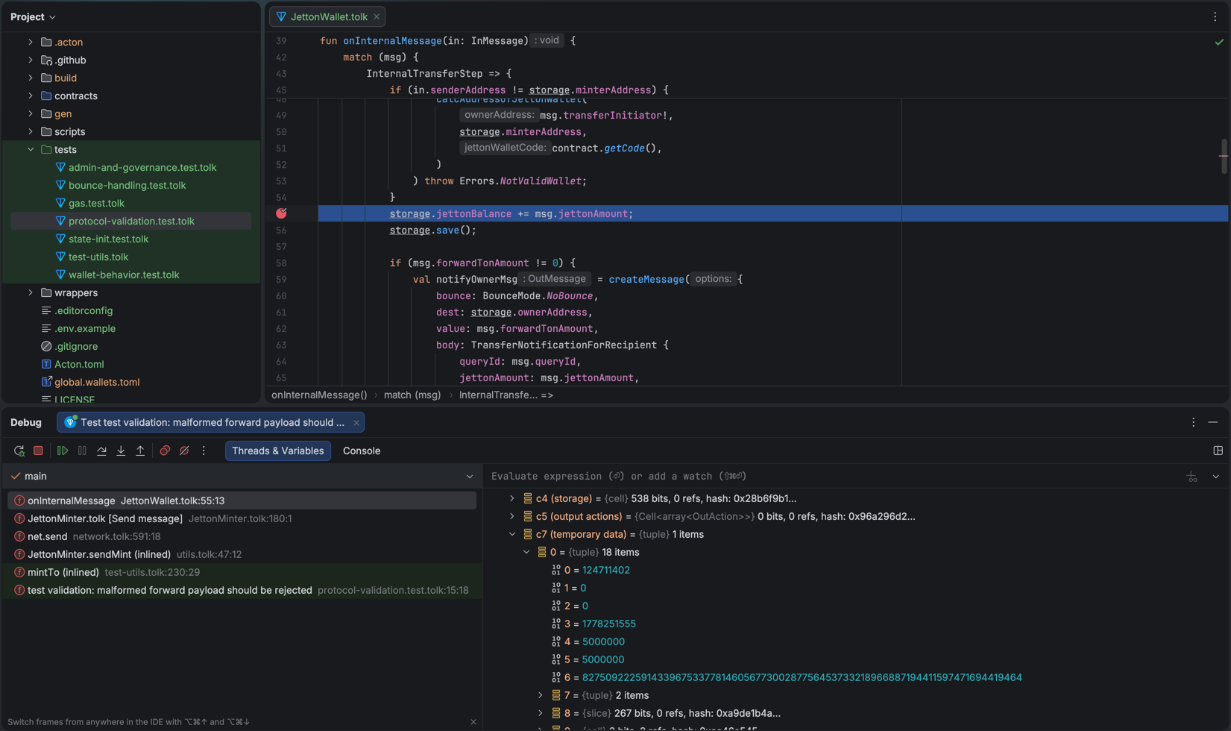This screenshot has height=731, width=1231.
Task: Open state-init.test.tolk file
Action: click(x=108, y=239)
